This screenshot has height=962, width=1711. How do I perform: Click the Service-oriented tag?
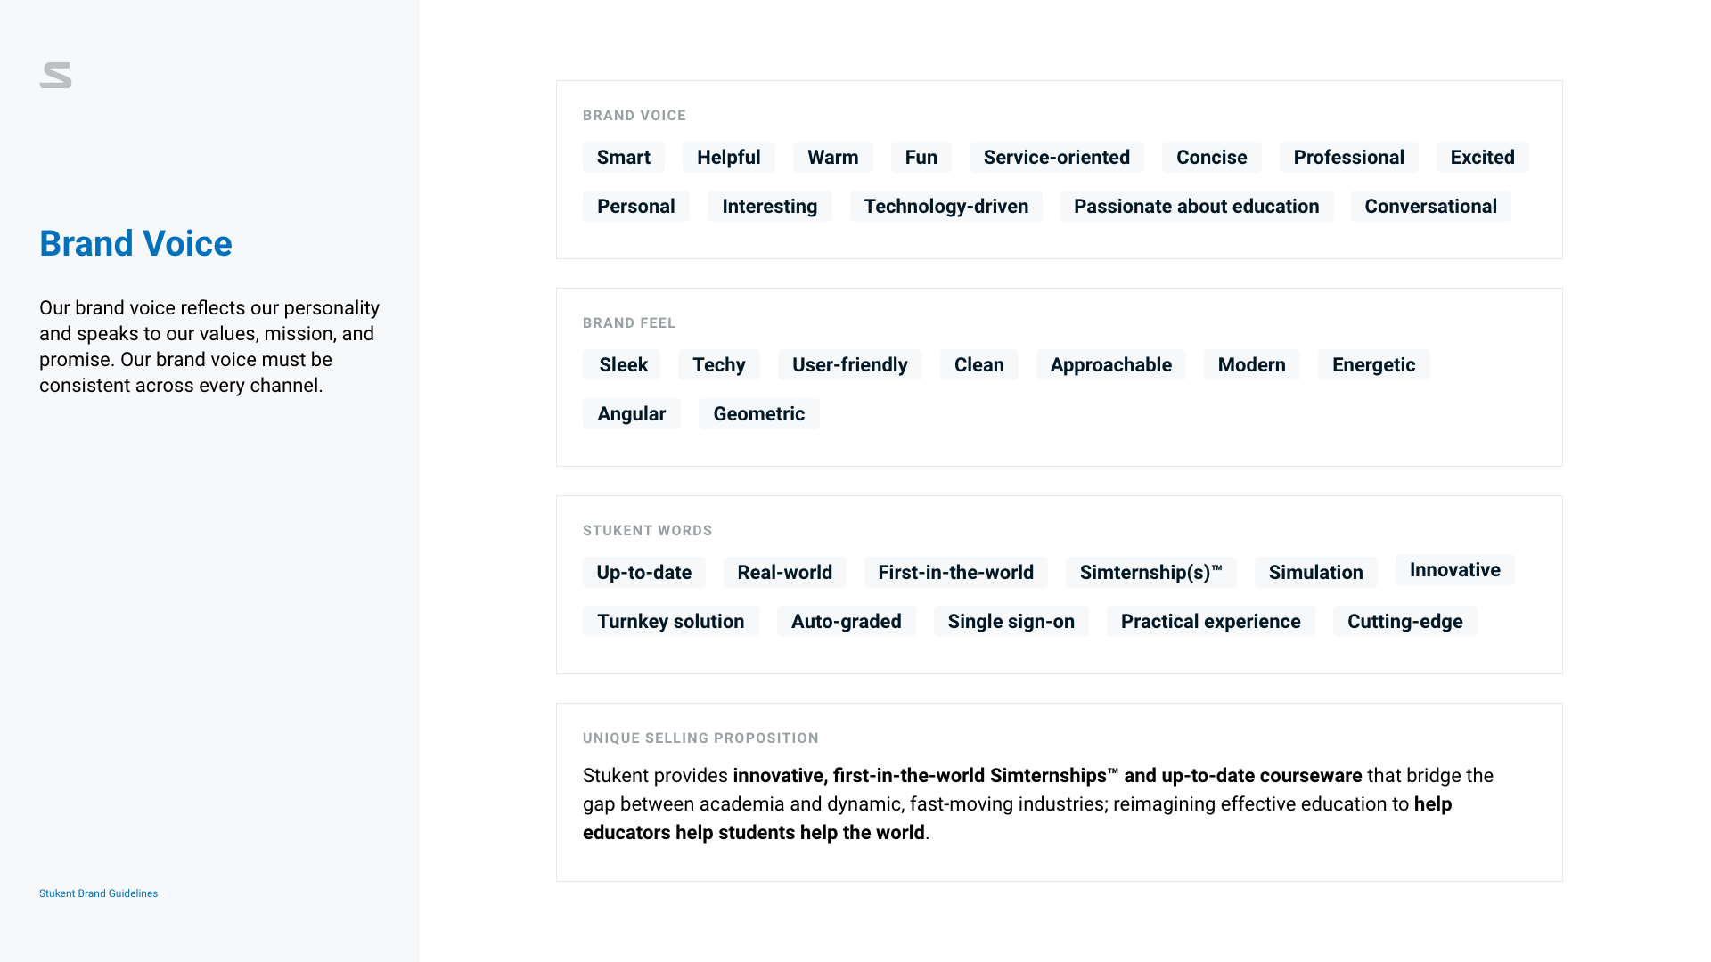(x=1057, y=158)
